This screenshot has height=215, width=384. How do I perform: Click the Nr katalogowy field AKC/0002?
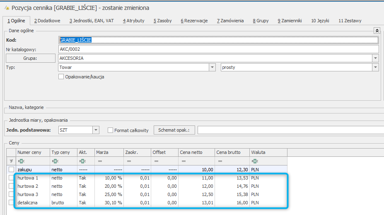[219, 49]
